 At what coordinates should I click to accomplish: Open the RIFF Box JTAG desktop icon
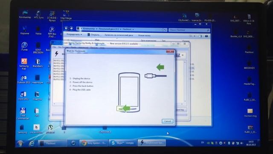(x=52, y=32)
